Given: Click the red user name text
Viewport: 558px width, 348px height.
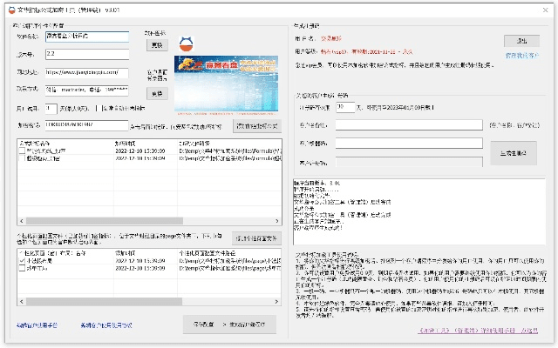Looking at the screenshot, I should 331,38.
